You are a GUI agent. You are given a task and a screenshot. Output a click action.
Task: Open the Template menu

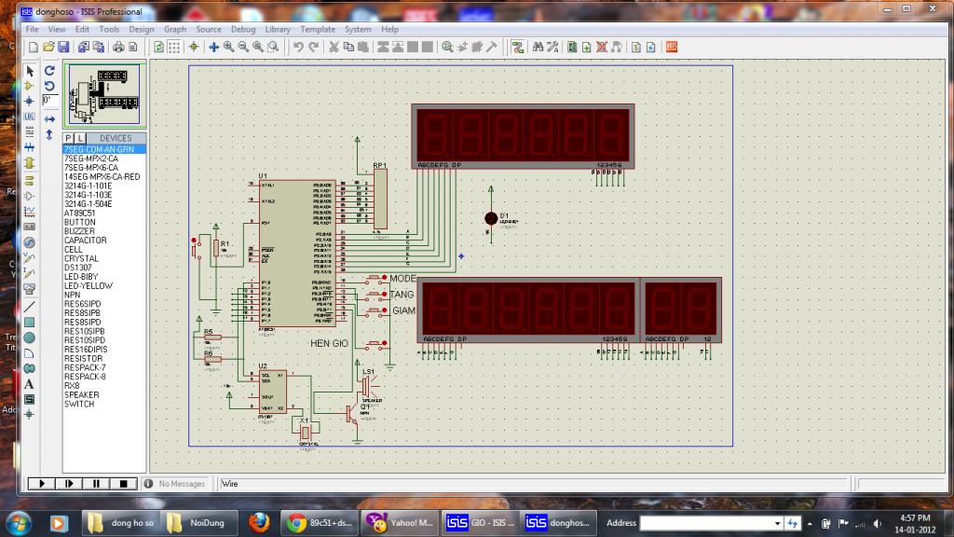pos(317,29)
